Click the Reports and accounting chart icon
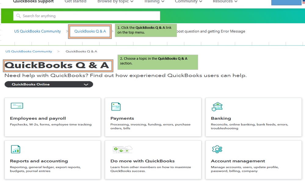The height and width of the screenshot is (181, 305). [16, 149]
